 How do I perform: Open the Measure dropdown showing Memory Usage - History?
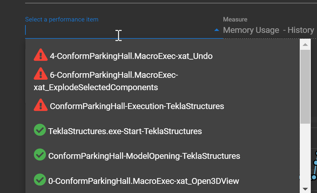pos(268,30)
